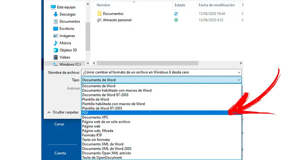Select Escritorio in navigation pane
The height and width of the screenshot is (160, 285).
67,29
